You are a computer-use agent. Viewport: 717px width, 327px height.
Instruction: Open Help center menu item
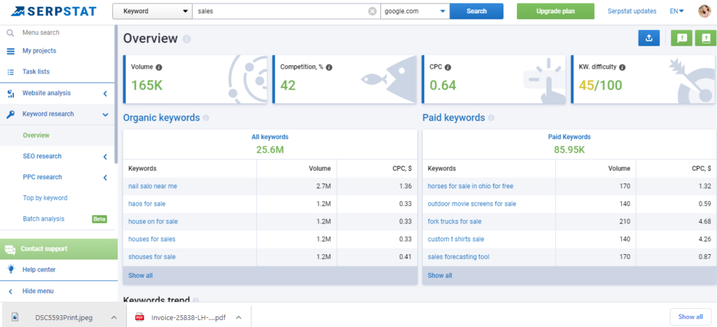(39, 270)
